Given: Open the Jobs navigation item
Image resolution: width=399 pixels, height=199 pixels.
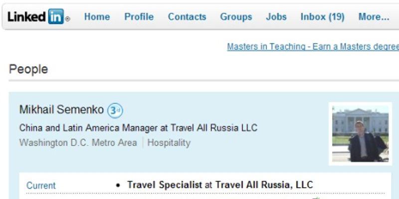Looking at the screenshot, I should [x=276, y=17].
